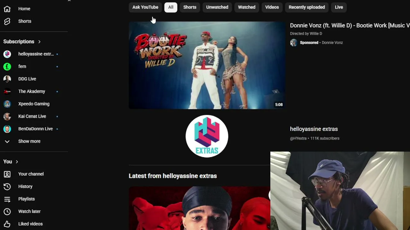This screenshot has height=230, width=410.
Task: Open BenDaDonnn Live channel name link
Action: 36,129
